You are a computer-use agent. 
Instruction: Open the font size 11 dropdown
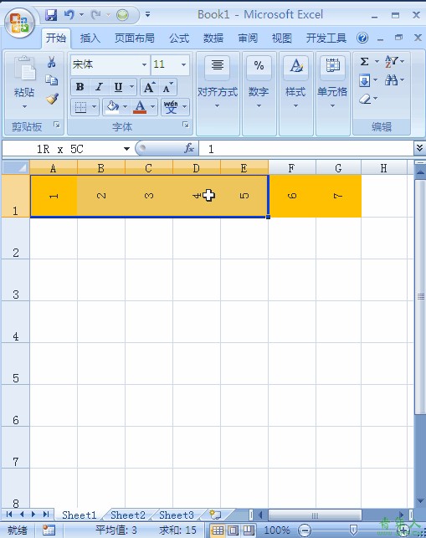coord(183,64)
